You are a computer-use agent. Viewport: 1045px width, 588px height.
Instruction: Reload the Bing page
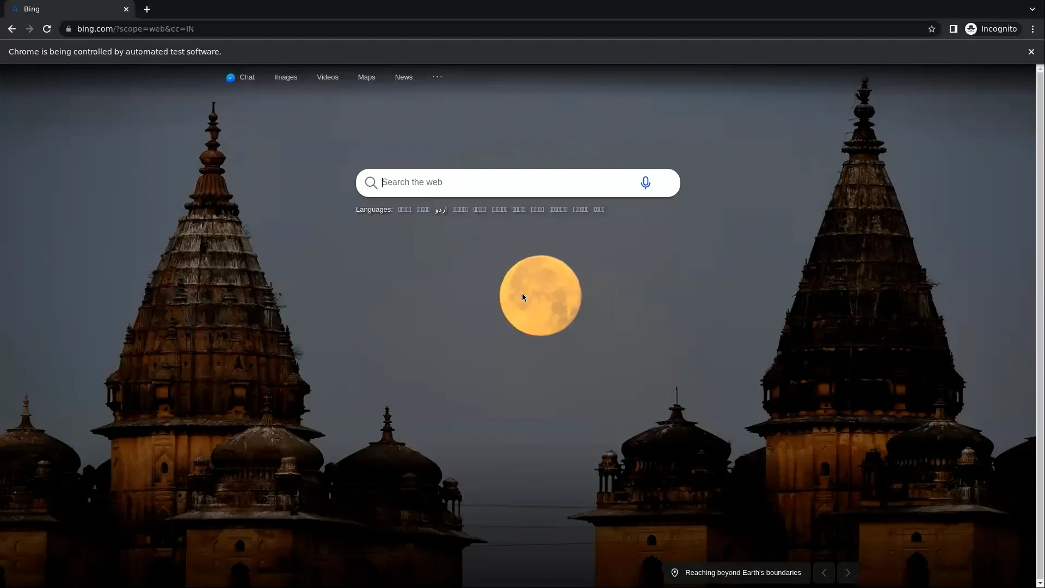47,29
